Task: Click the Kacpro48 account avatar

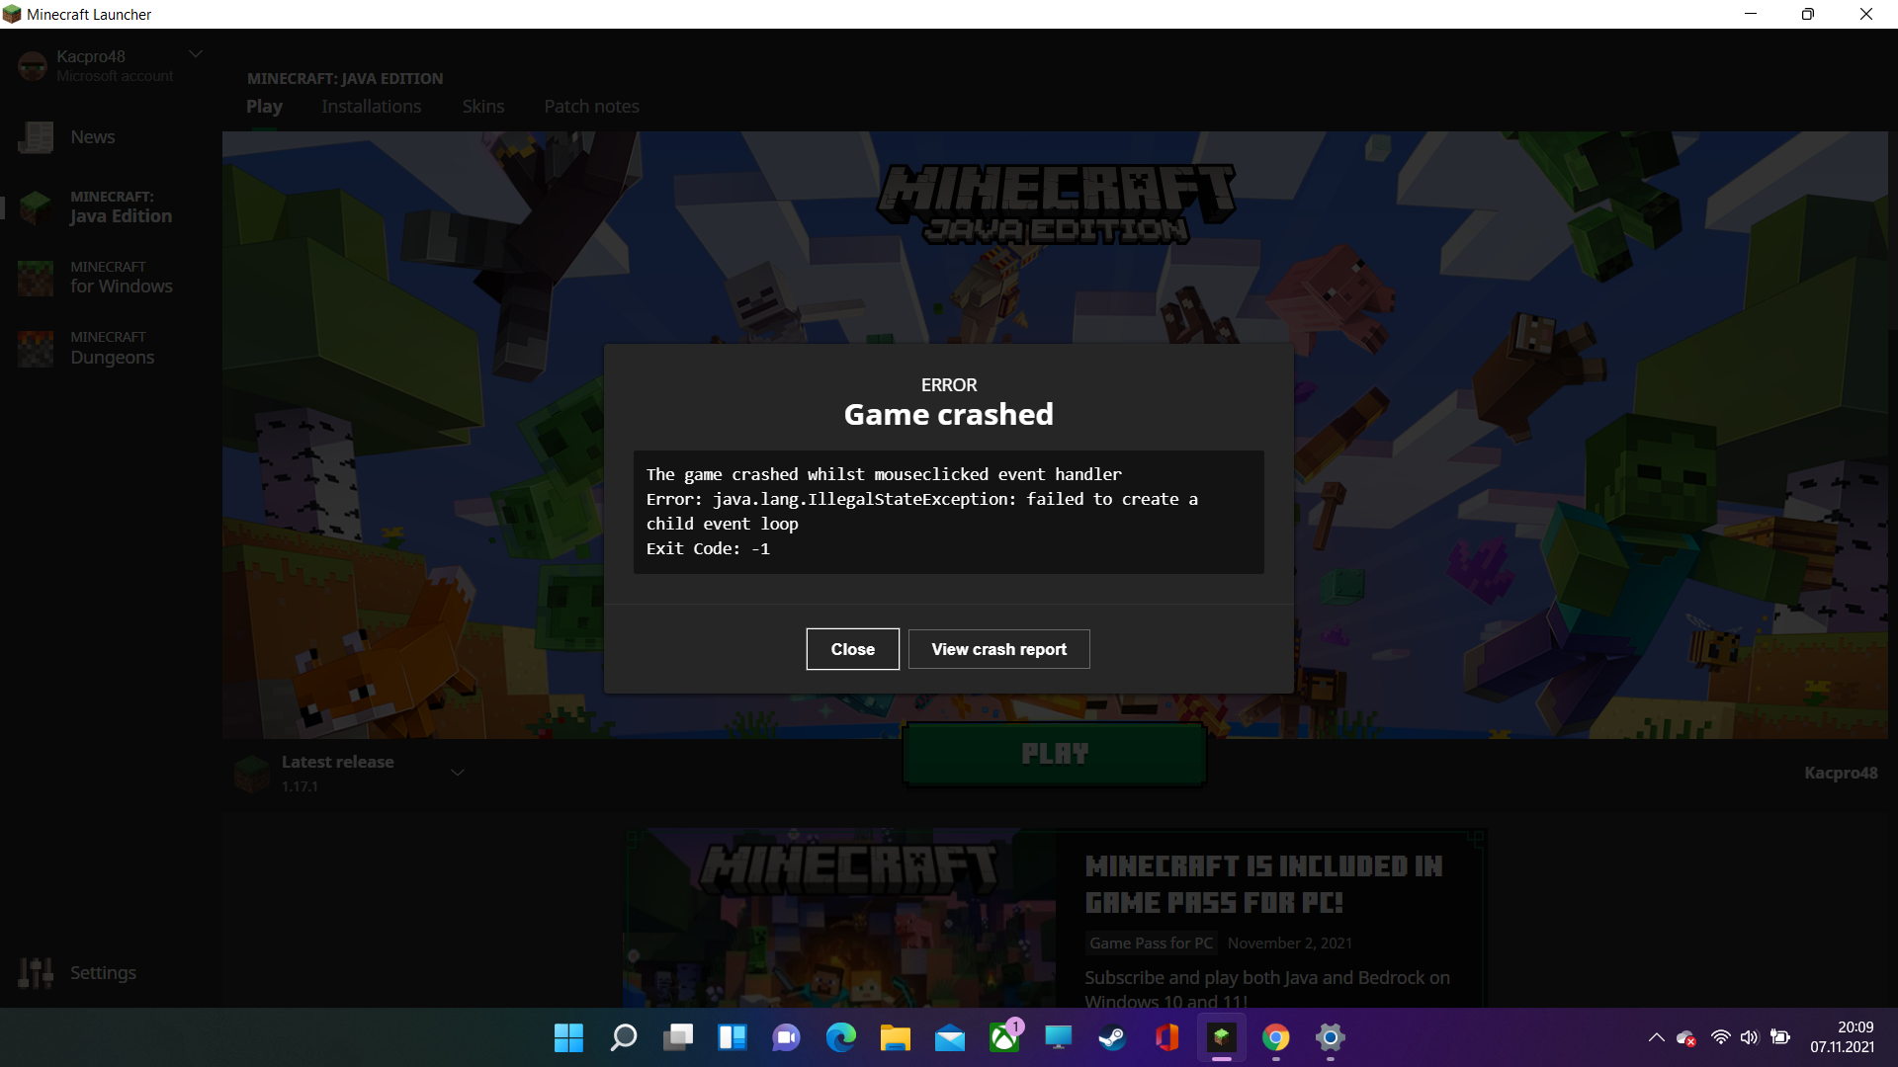Action: point(33,66)
